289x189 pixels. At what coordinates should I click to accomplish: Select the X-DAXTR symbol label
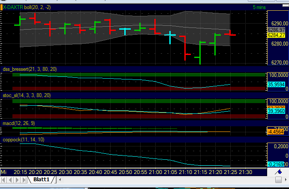pos(13,7)
